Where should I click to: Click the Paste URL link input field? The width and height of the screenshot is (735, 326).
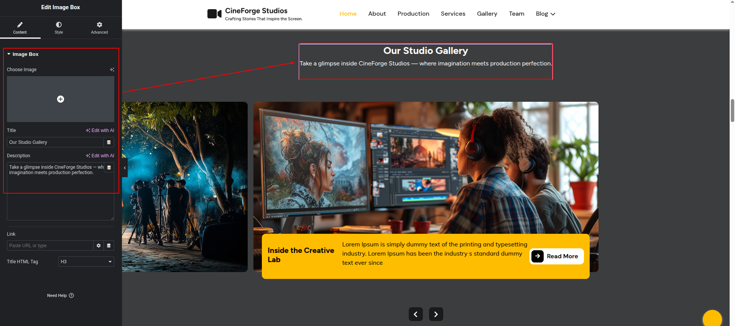click(x=50, y=246)
